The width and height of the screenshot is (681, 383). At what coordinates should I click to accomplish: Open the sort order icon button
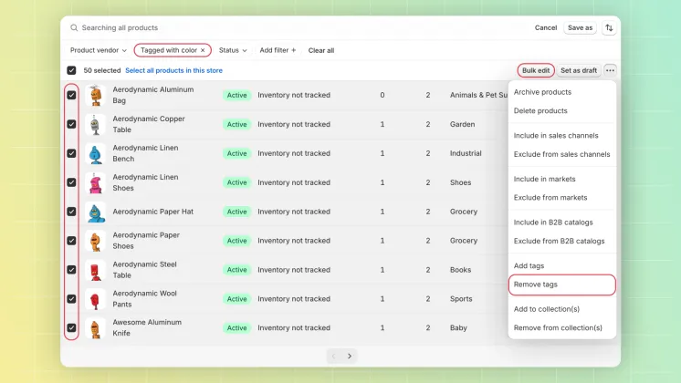pos(609,27)
